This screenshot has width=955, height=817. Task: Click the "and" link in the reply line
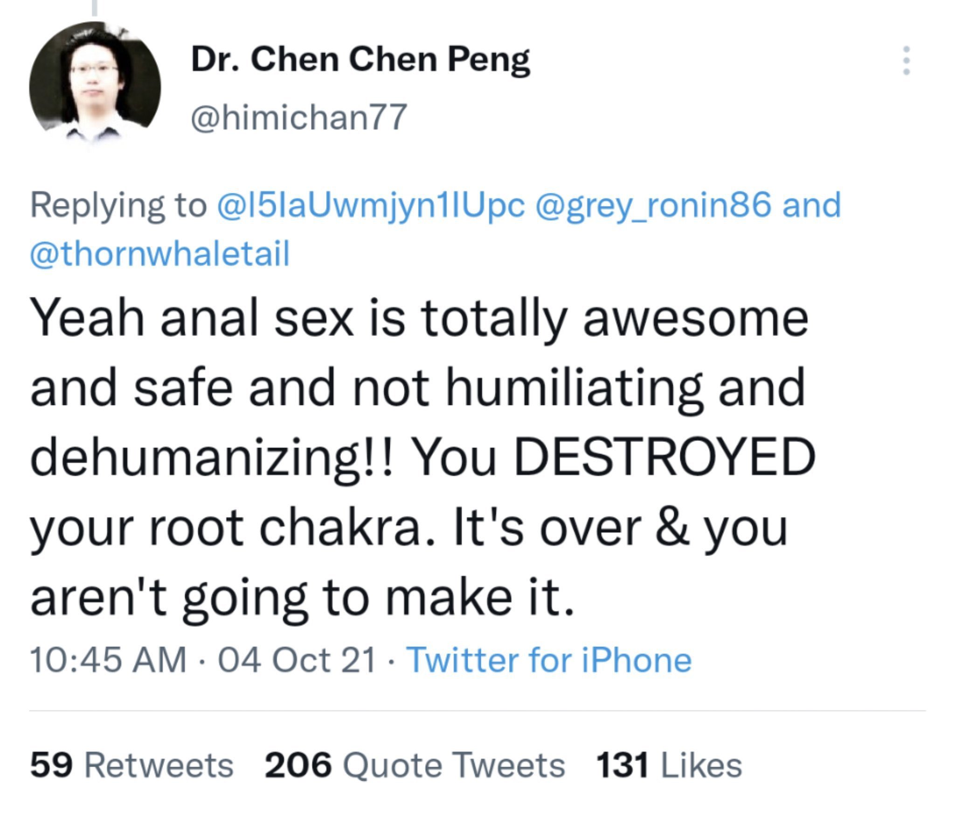coord(811,205)
